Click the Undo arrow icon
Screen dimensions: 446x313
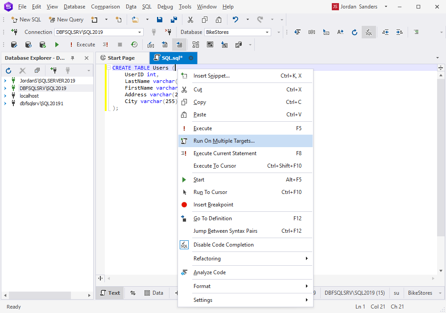pos(235,20)
